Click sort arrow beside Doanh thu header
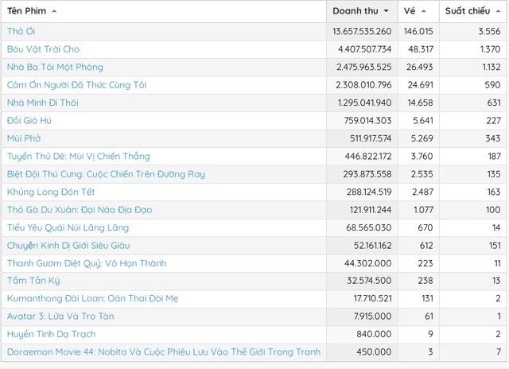This screenshot has height=369, width=509. [387, 12]
